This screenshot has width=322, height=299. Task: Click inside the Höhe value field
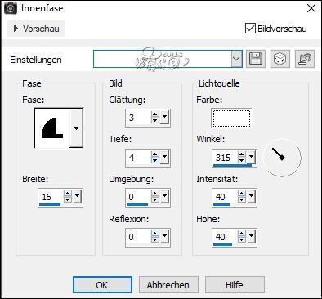[x=225, y=237]
